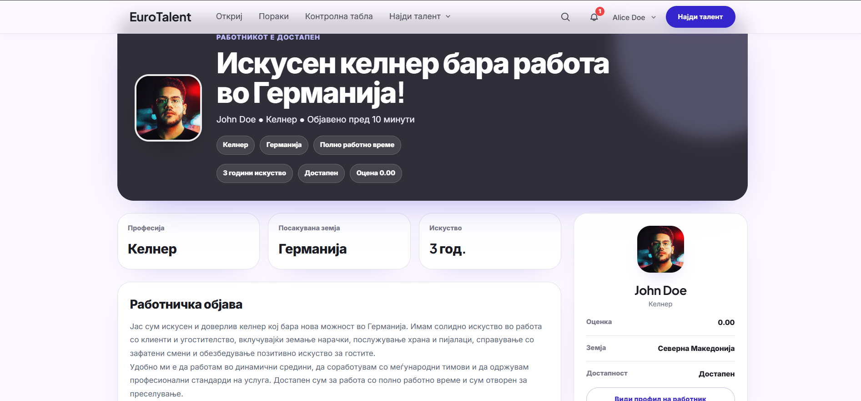Click the Посакувана земја Германија card
The image size is (861, 401).
[339, 241]
